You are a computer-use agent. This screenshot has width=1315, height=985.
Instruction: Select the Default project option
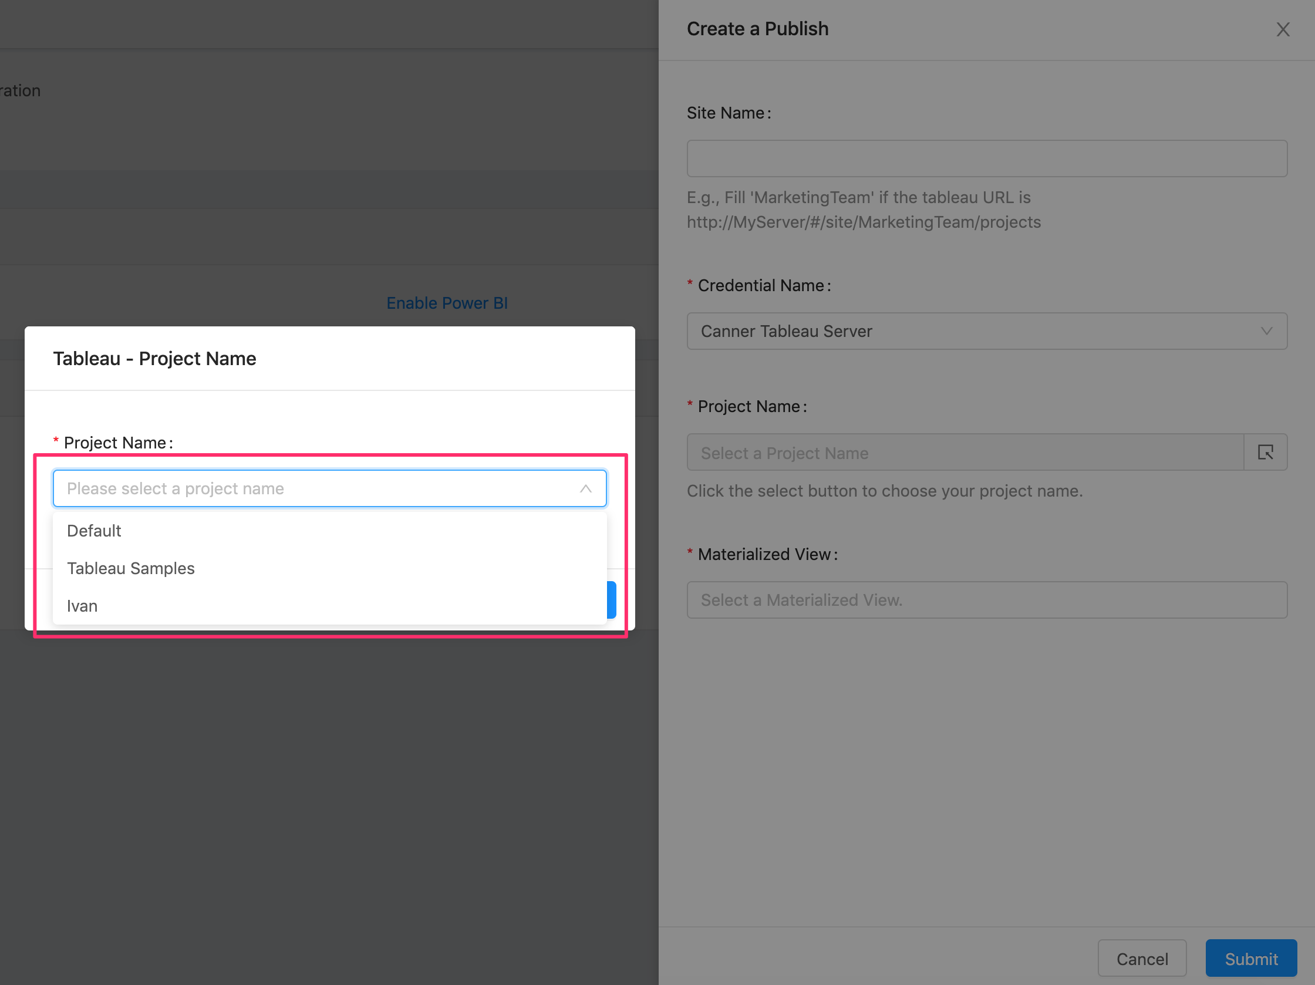pos(329,531)
